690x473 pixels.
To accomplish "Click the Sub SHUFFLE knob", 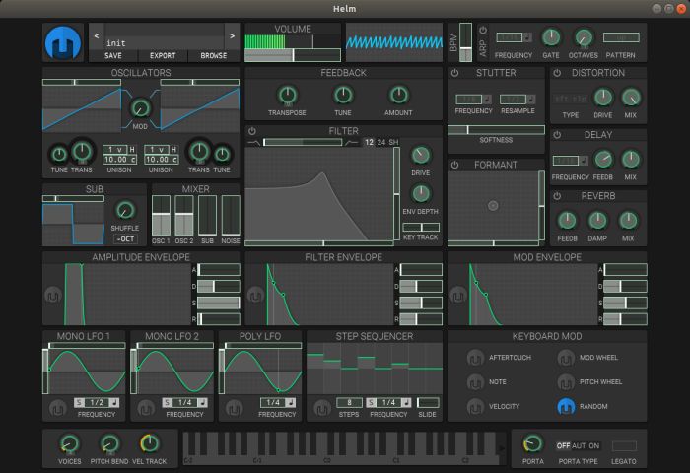I will click(x=125, y=210).
